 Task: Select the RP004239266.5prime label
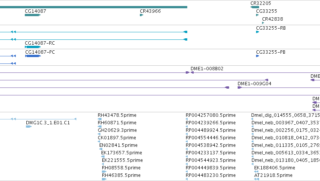(x=211, y=123)
